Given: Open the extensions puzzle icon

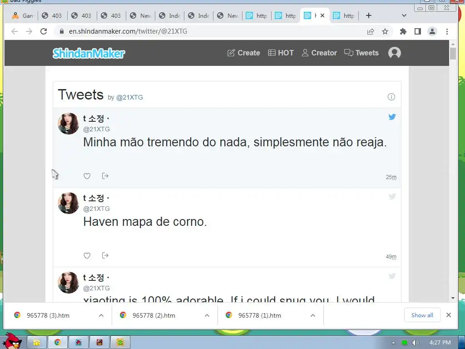Looking at the screenshot, I should [403, 31].
